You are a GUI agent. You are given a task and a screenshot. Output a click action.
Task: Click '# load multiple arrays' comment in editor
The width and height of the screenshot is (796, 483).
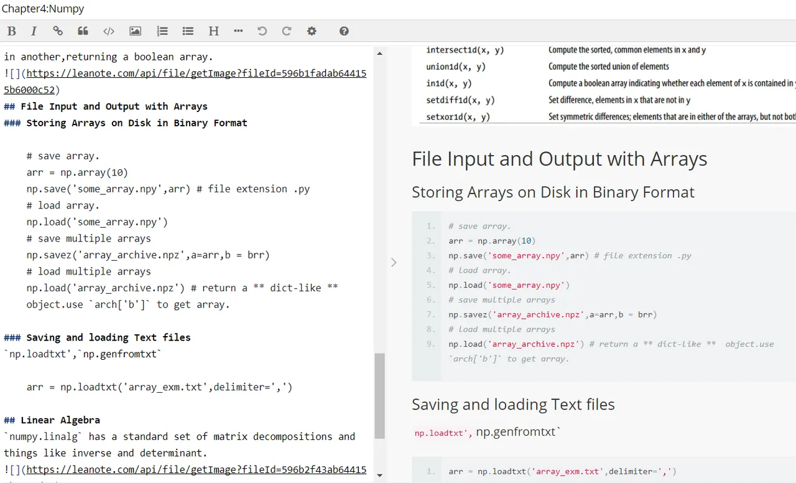(88, 271)
